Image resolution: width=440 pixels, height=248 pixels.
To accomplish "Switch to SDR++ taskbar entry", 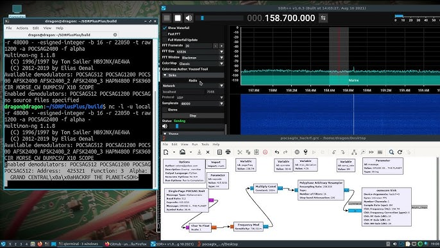I will tap(173, 244).
